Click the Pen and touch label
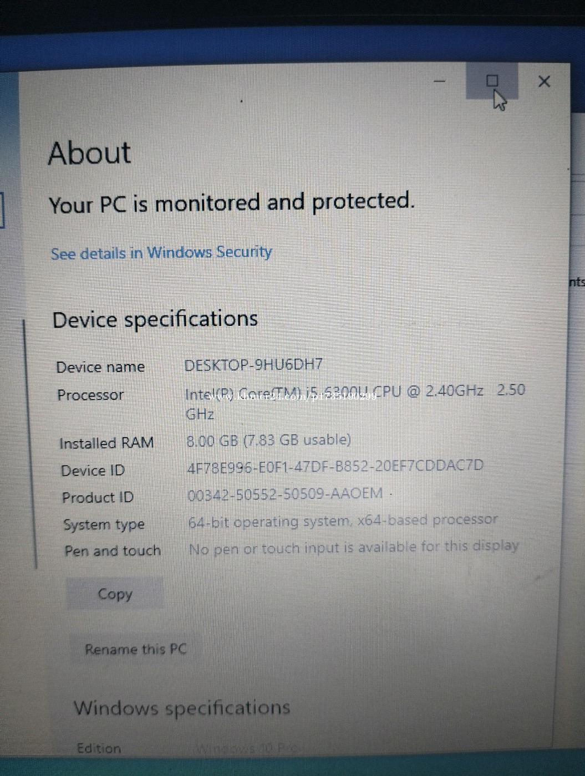The width and height of the screenshot is (585, 776). tap(113, 551)
